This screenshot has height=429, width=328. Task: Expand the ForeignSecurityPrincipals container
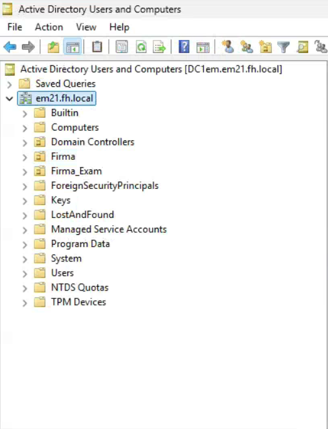coord(25,186)
